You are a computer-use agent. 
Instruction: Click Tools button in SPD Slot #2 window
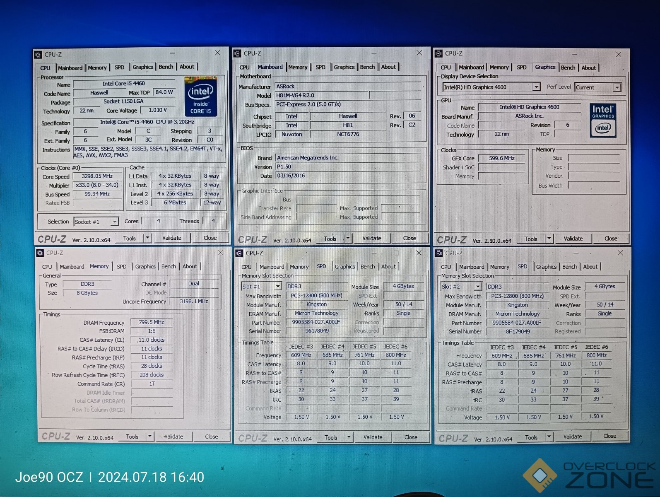(531, 437)
